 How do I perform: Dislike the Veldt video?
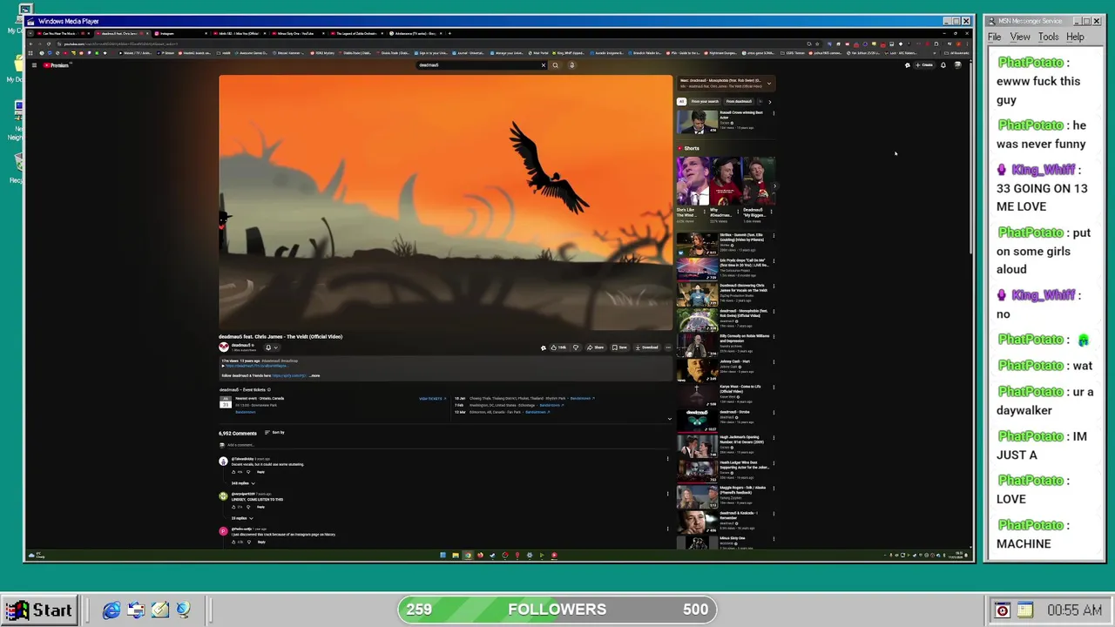tap(575, 347)
